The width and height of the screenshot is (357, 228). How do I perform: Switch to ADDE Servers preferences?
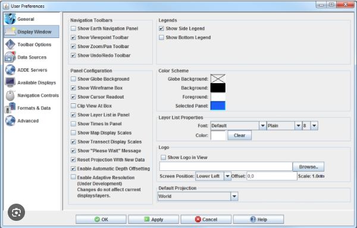click(x=32, y=70)
